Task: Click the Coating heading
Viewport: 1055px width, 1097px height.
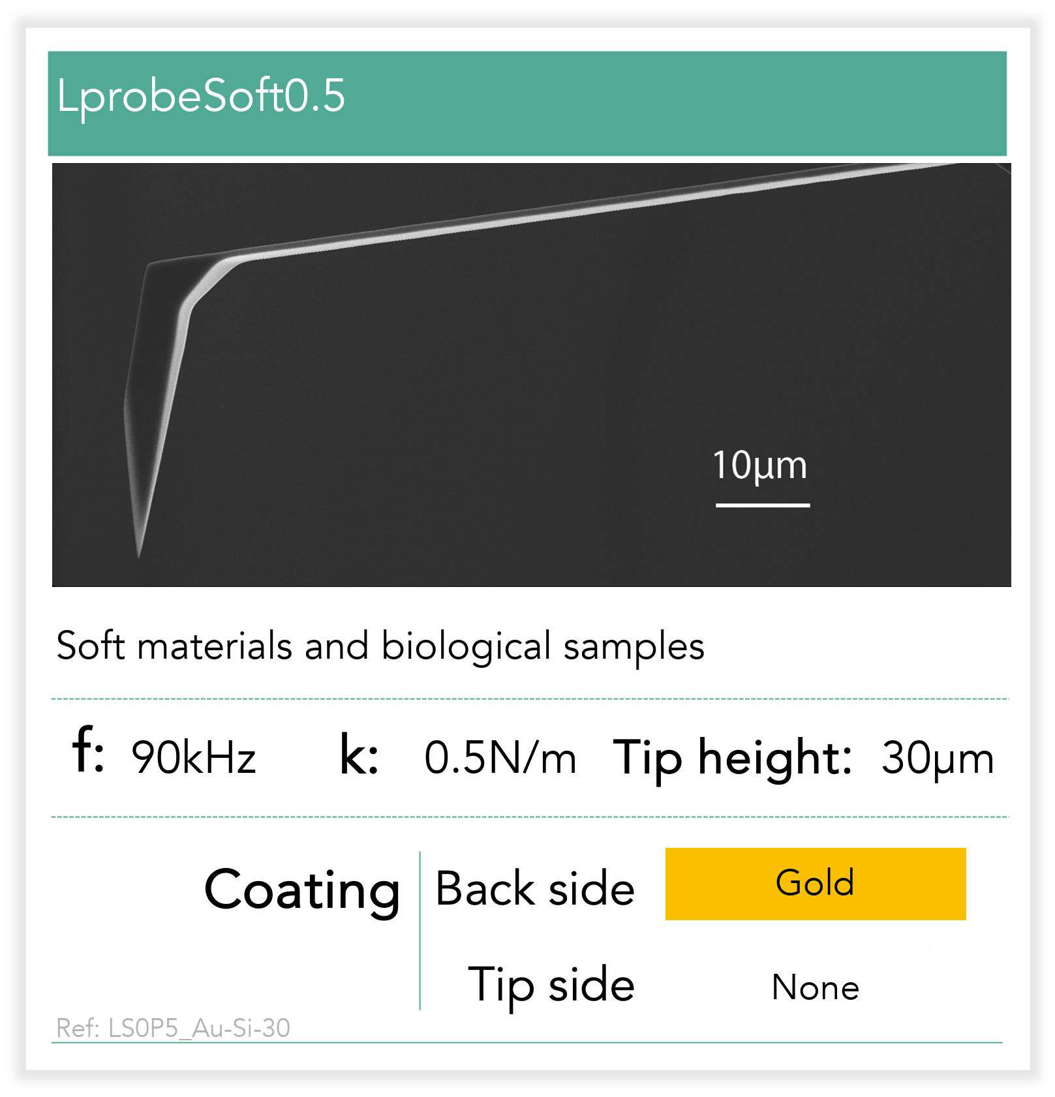Action: (x=302, y=890)
